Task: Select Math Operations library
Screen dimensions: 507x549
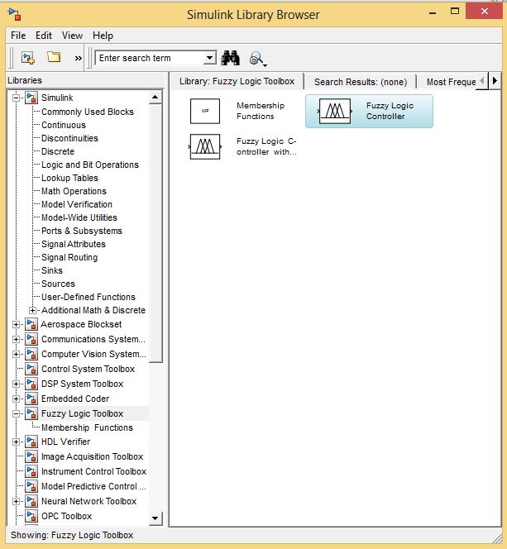Action: point(74,191)
